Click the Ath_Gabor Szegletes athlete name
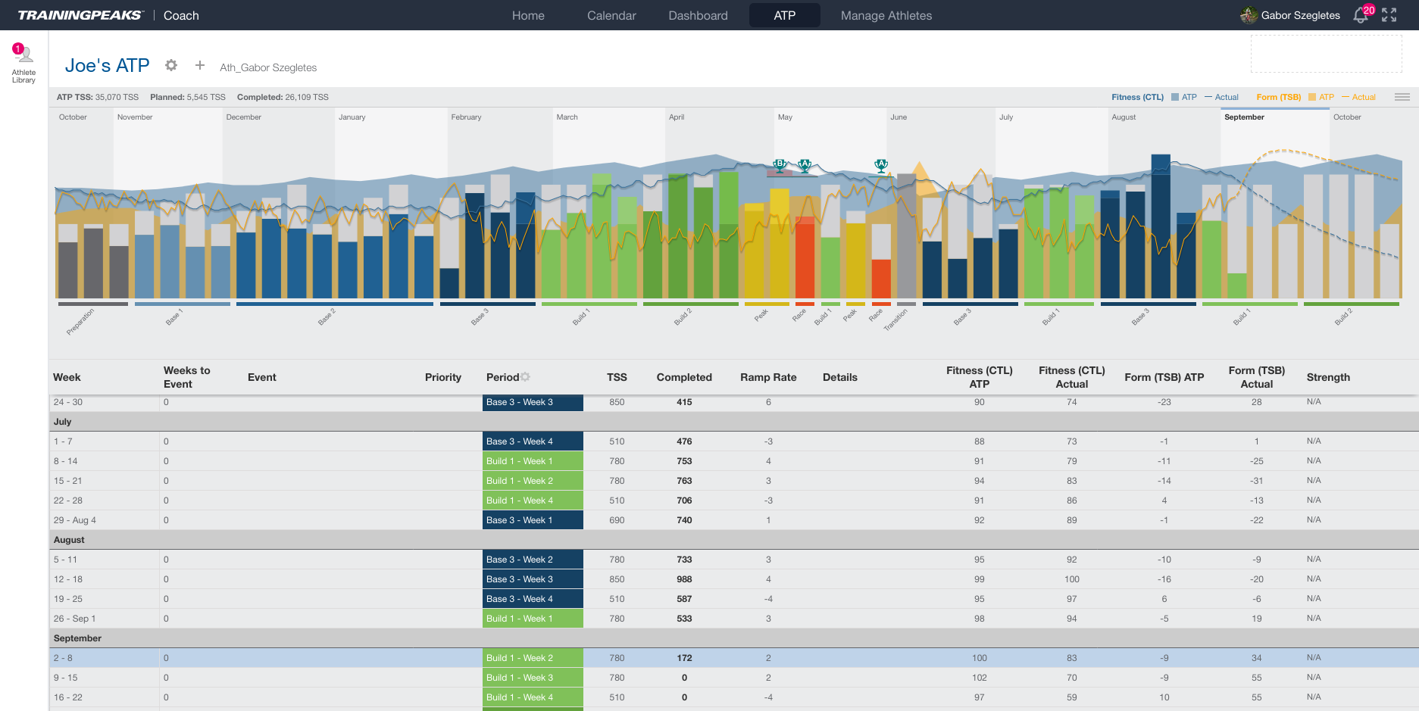This screenshot has height=711, width=1419. coord(268,67)
